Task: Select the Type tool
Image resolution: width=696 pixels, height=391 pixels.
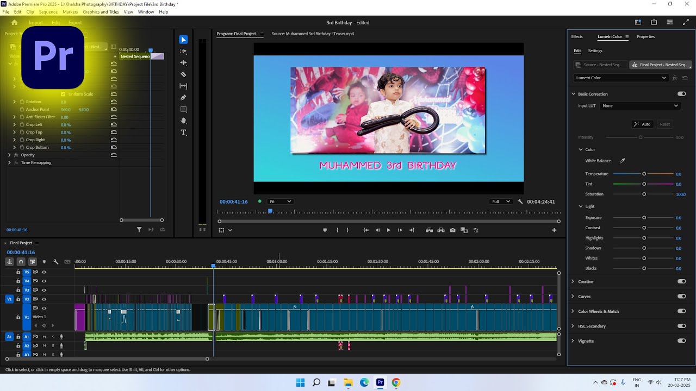Action: tap(183, 133)
